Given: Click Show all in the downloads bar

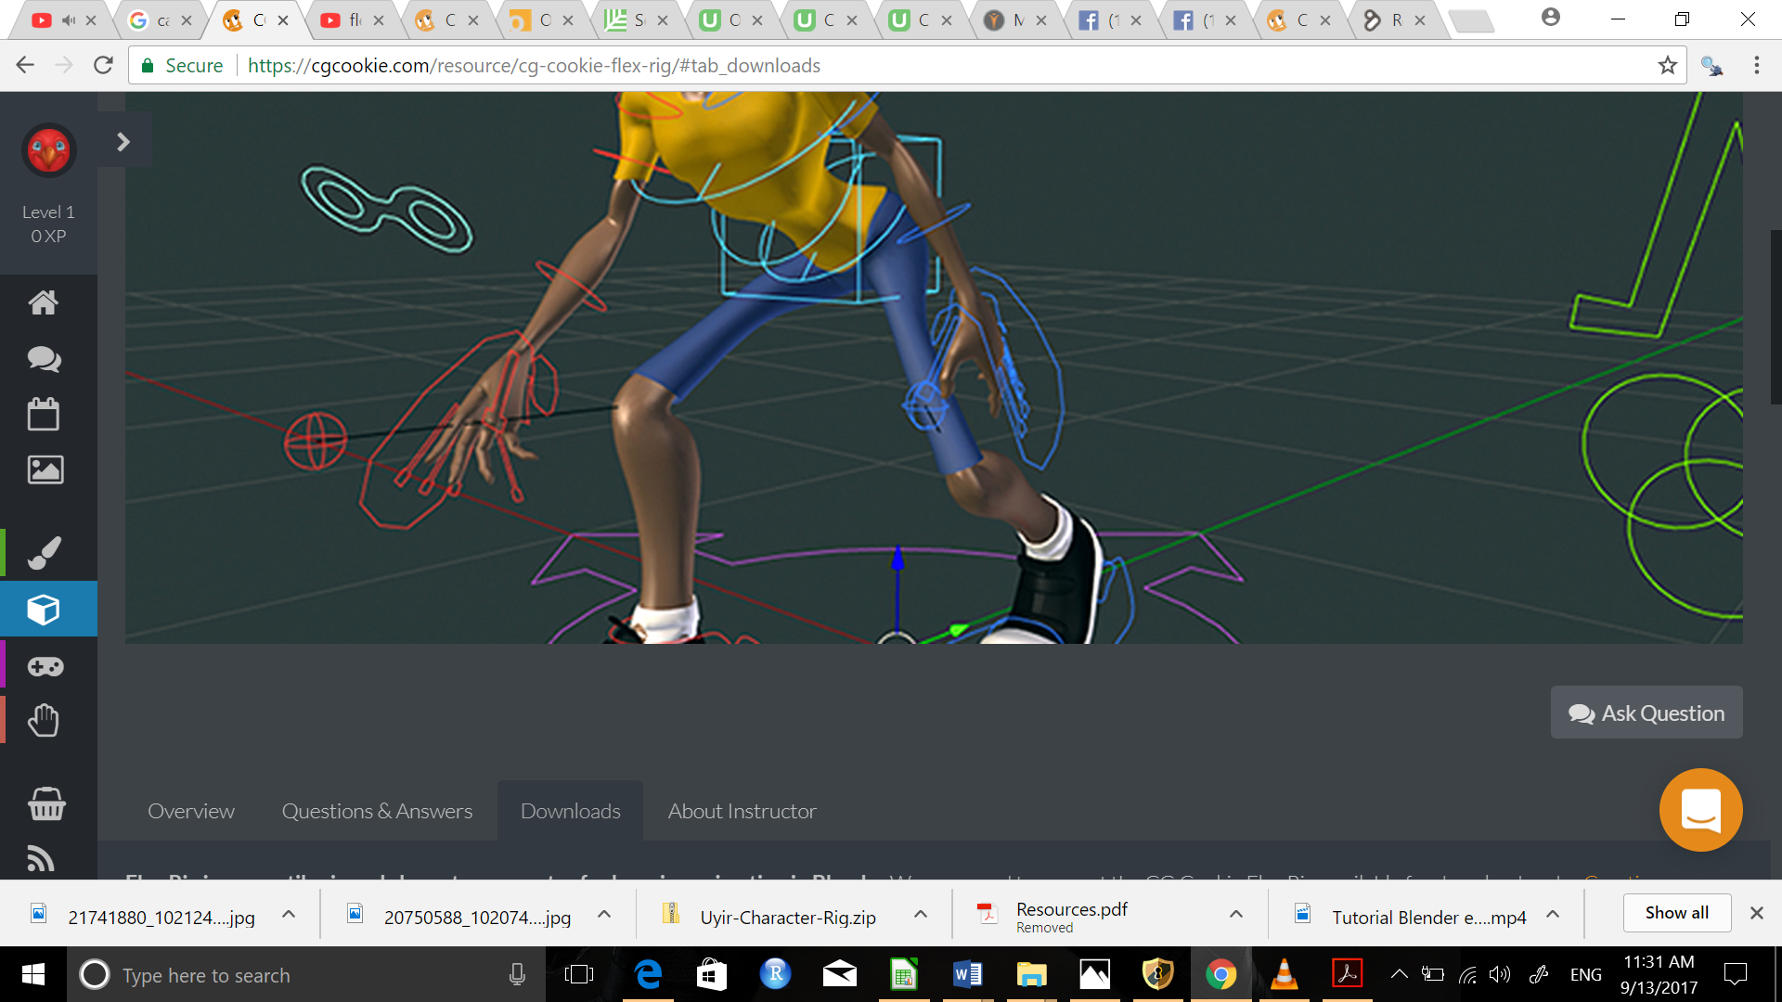Looking at the screenshot, I should point(1675,912).
